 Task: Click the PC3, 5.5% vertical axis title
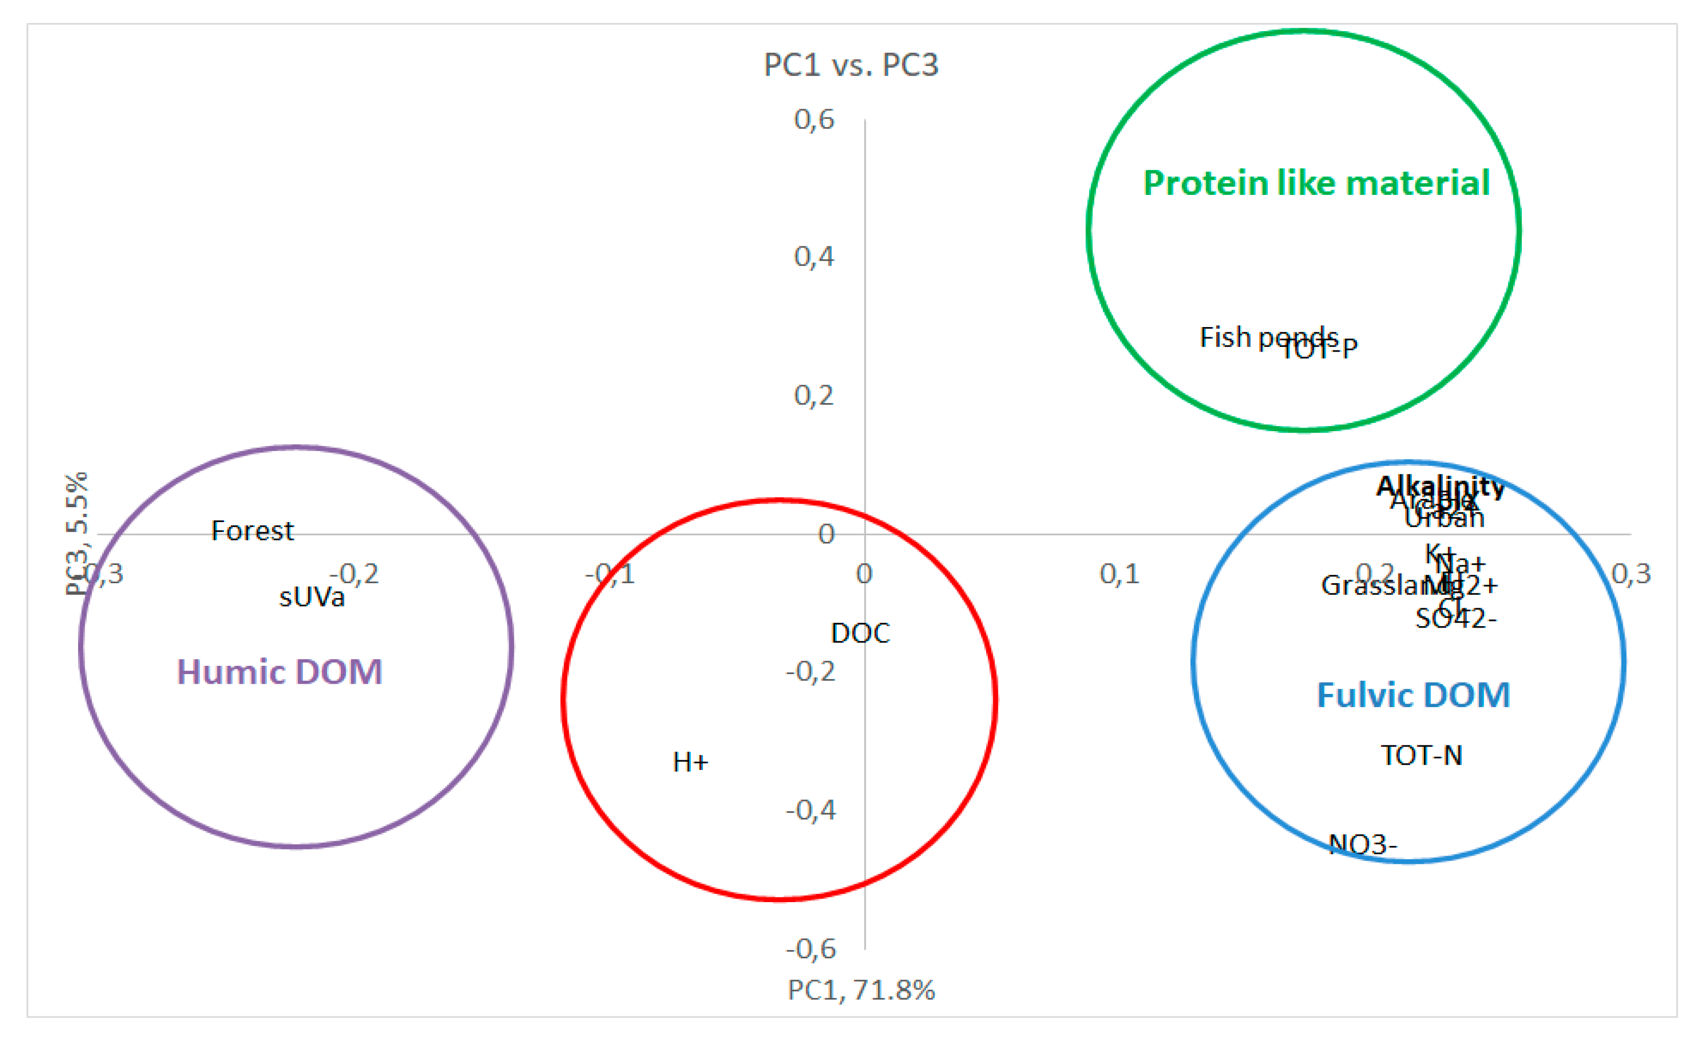77,534
